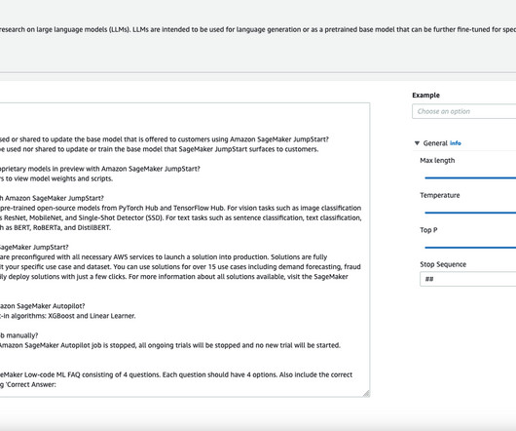Click the prompt text area resize handle
Viewport: 516px width, 431px height.
tap(366, 393)
